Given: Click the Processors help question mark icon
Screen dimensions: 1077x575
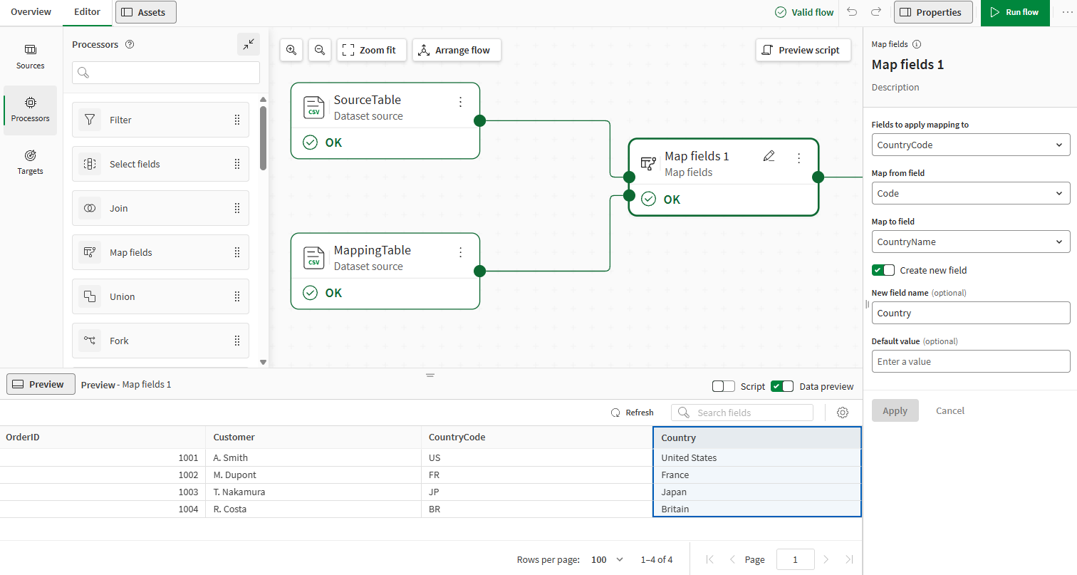Looking at the screenshot, I should point(130,44).
